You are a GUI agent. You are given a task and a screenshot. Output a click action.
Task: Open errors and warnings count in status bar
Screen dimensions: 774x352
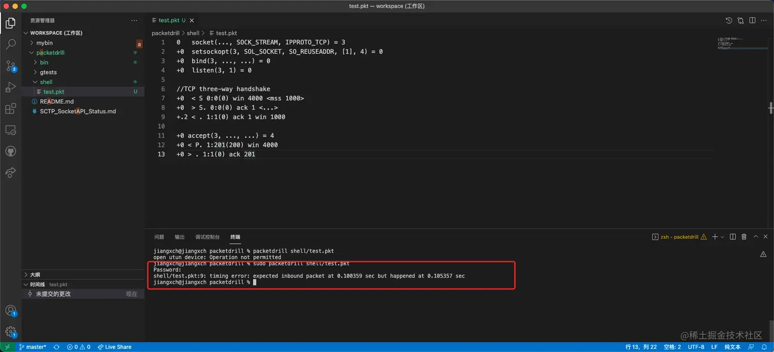(x=78, y=347)
